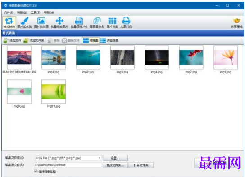Select the img7.jpg red flower thumbnail
The width and height of the screenshot is (249, 177).
tap(191, 57)
